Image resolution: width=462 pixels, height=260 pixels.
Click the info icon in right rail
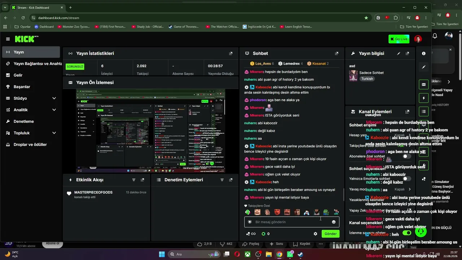(x=424, y=53)
